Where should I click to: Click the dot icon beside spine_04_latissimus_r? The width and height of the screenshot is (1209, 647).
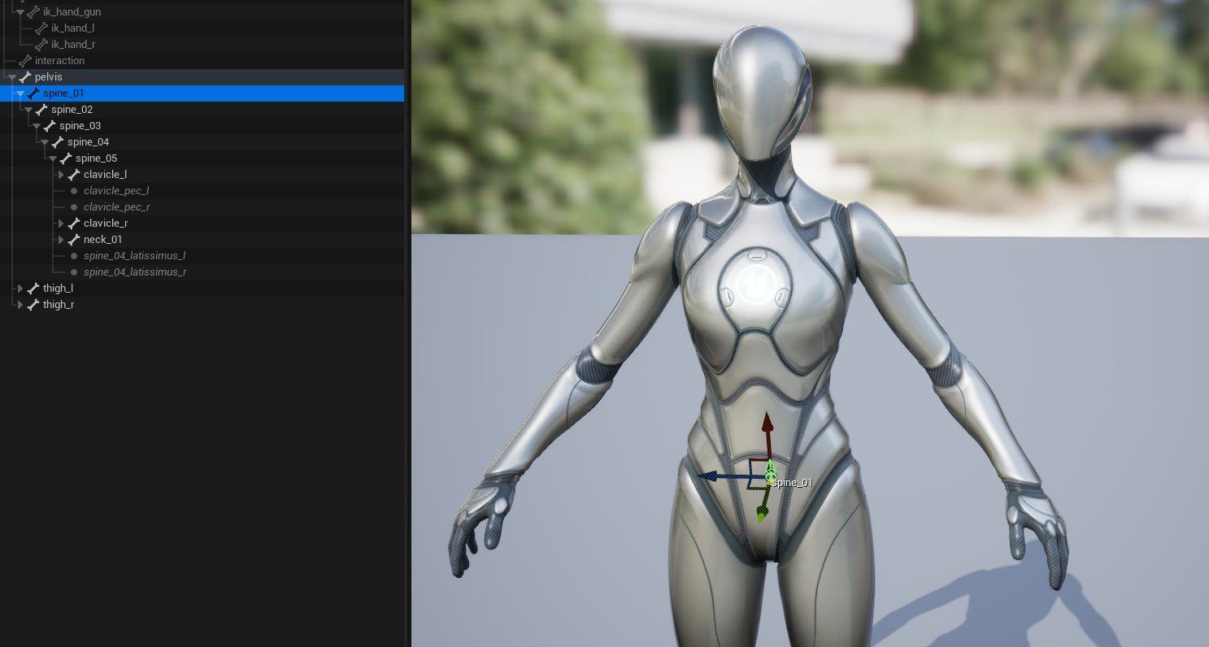tap(74, 272)
